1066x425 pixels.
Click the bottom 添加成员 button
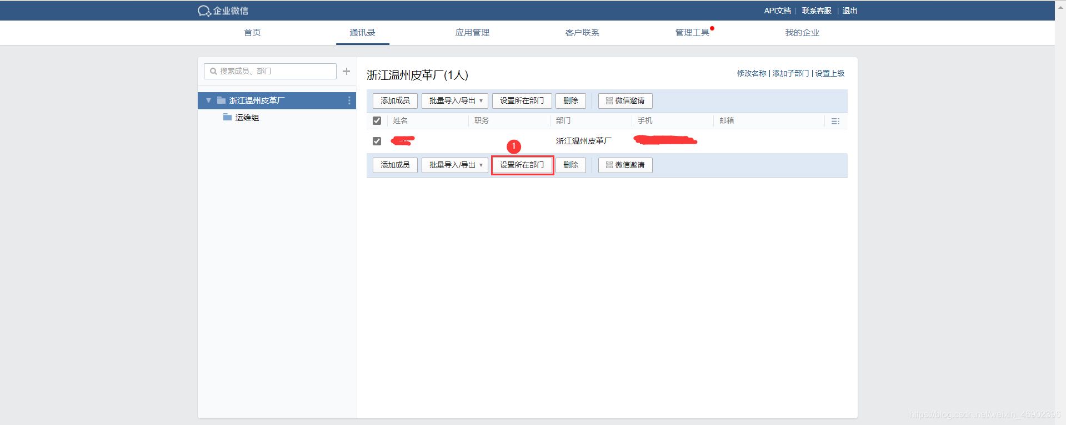pos(395,165)
